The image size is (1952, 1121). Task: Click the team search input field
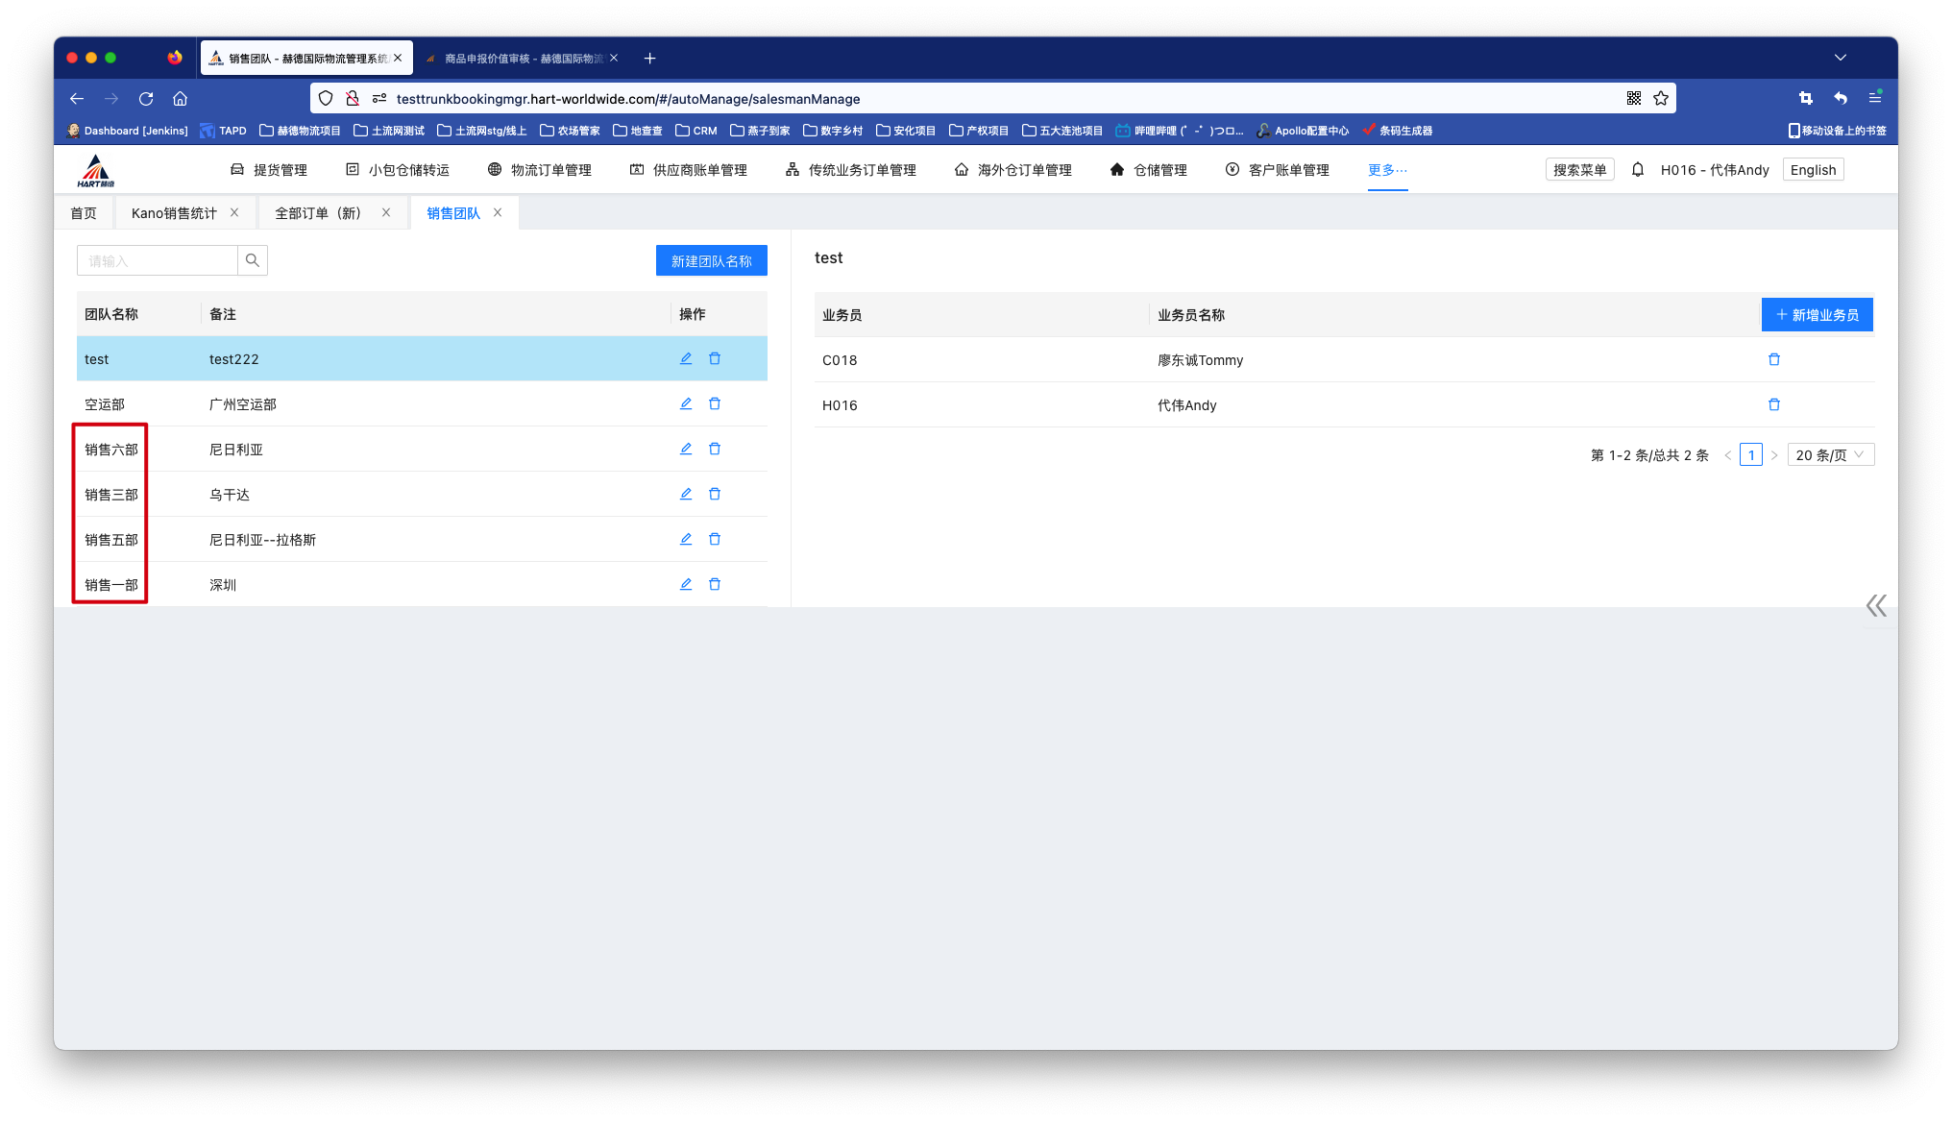(x=158, y=260)
